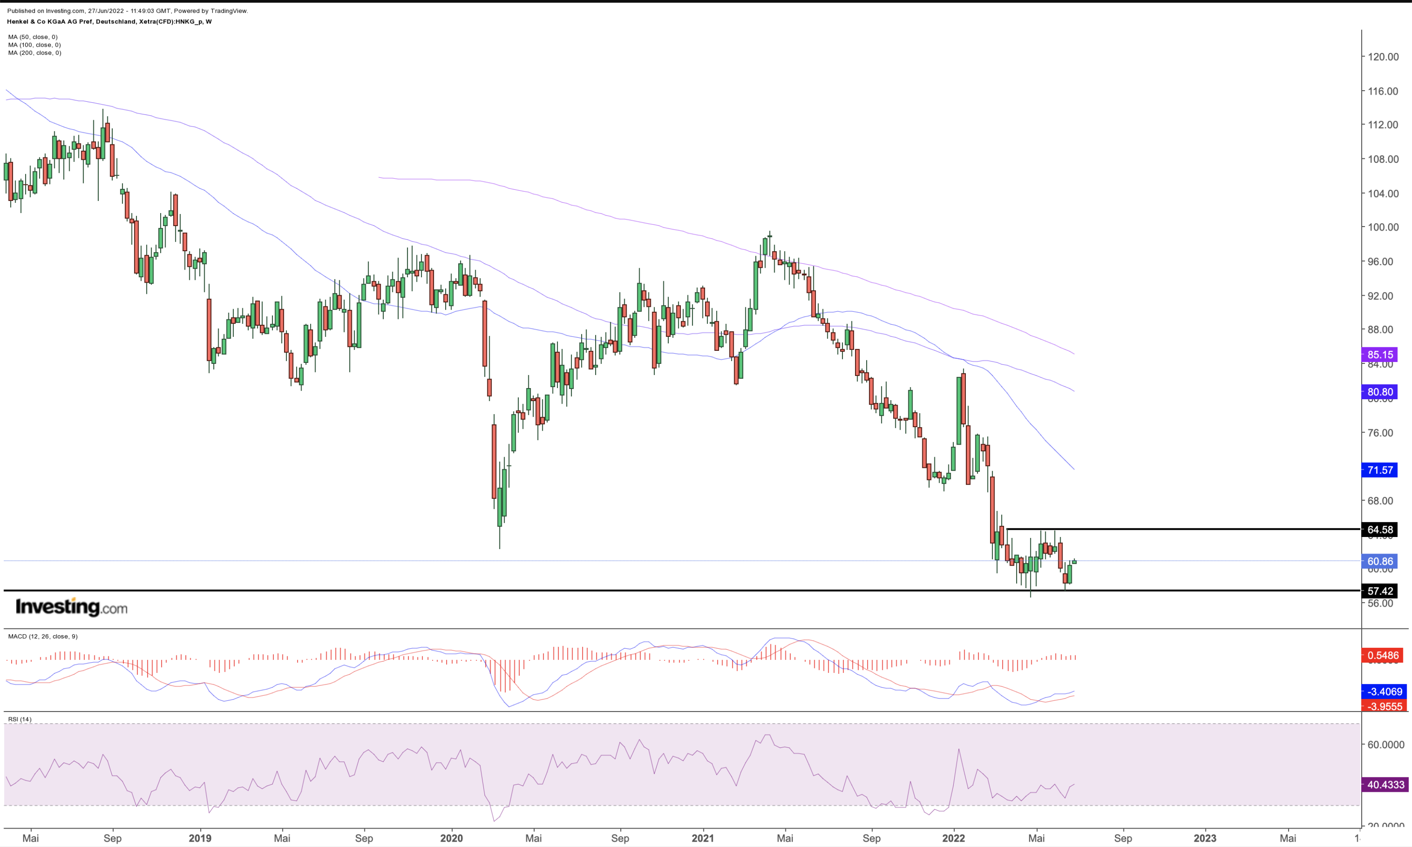The image size is (1412, 847).
Task: Click the 2019 time axis label
Action: 200,838
